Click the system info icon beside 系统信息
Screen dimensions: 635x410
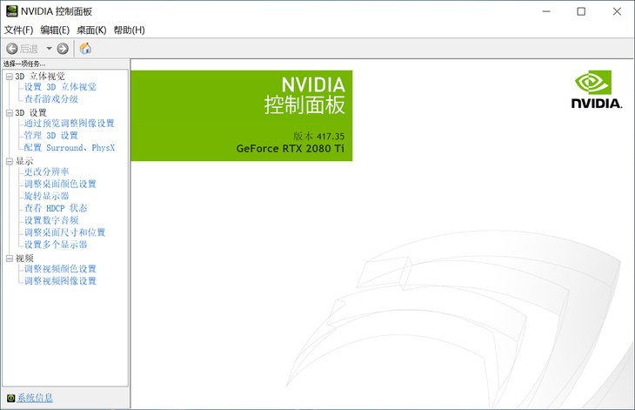coord(11,399)
